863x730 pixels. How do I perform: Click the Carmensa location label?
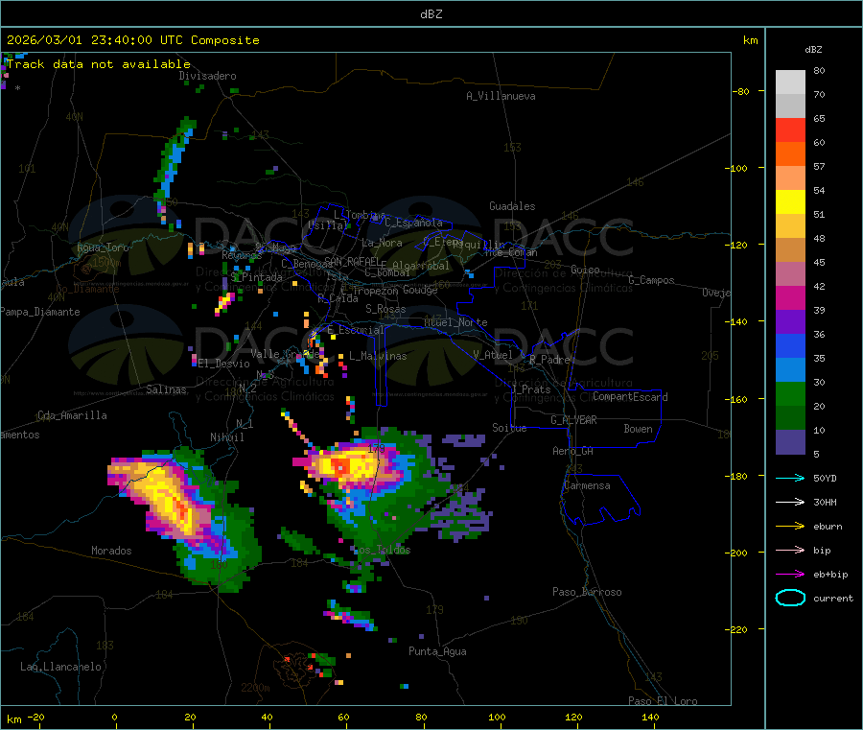point(587,485)
